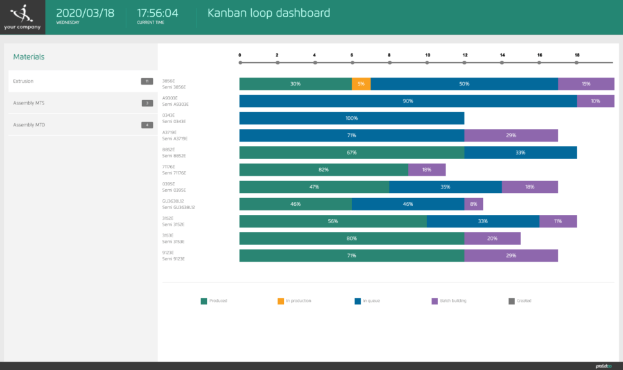
Task: Click the gray Created legend swatch
Action: point(511,301)
